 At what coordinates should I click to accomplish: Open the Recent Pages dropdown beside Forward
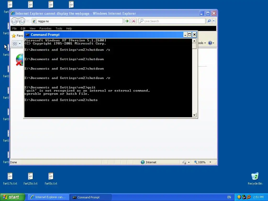tap(28, 21)
